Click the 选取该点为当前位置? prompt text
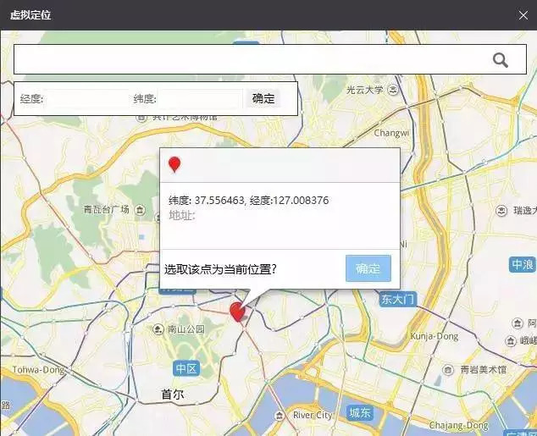The width and height of the screenshot is (537, 436). pos(220,269)
